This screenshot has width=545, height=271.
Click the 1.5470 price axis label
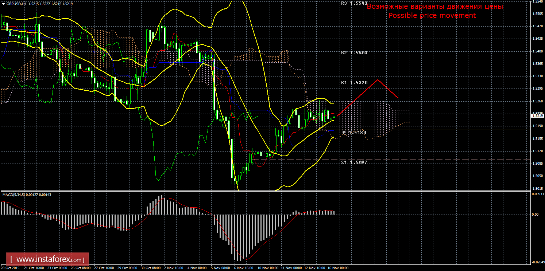tap(538, 26)
